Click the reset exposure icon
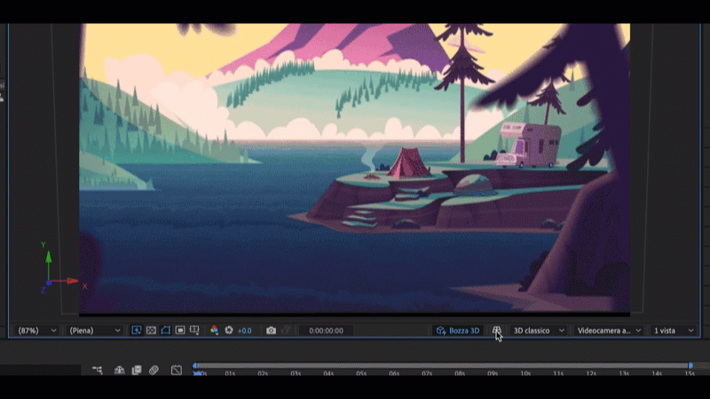This screenshot has height=399, width=710. pyautogui.click(x=229, y=331)
